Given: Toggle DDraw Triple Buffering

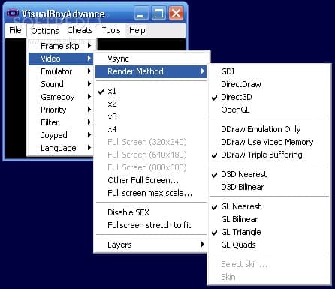Looking at the screenshot, I should click(269, 155).
